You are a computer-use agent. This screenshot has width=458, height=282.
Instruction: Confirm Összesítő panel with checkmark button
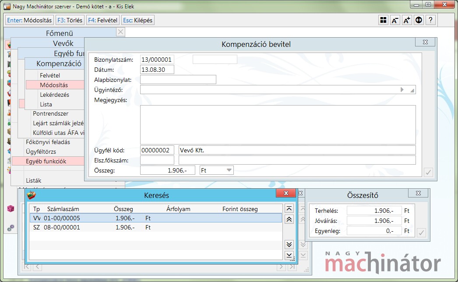pos(421,233)
